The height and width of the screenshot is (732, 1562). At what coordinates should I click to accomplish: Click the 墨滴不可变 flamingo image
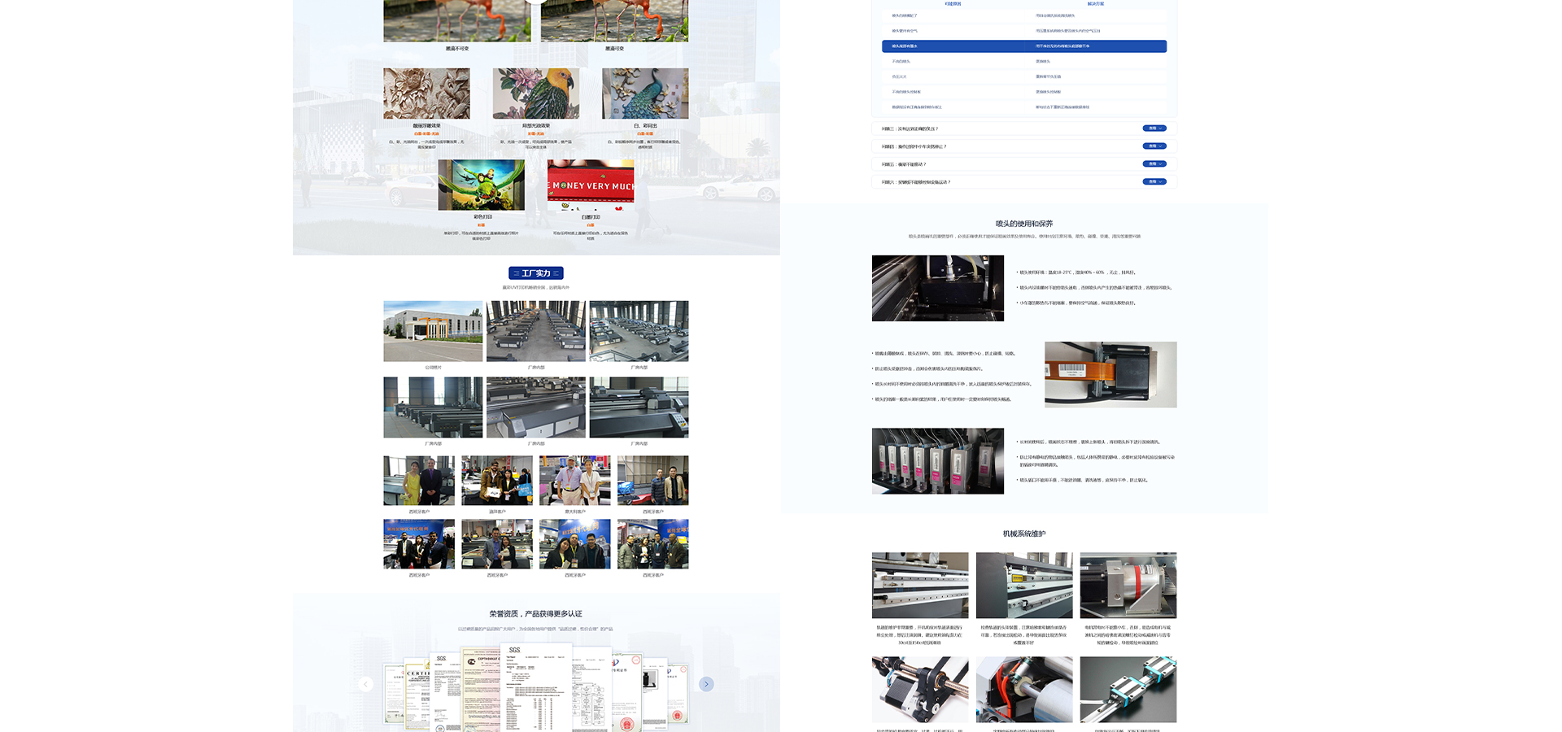point(457,20)
